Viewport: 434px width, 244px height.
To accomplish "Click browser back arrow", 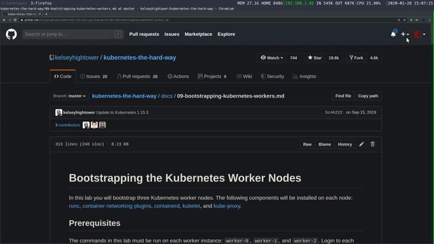I will coord(4,20).
